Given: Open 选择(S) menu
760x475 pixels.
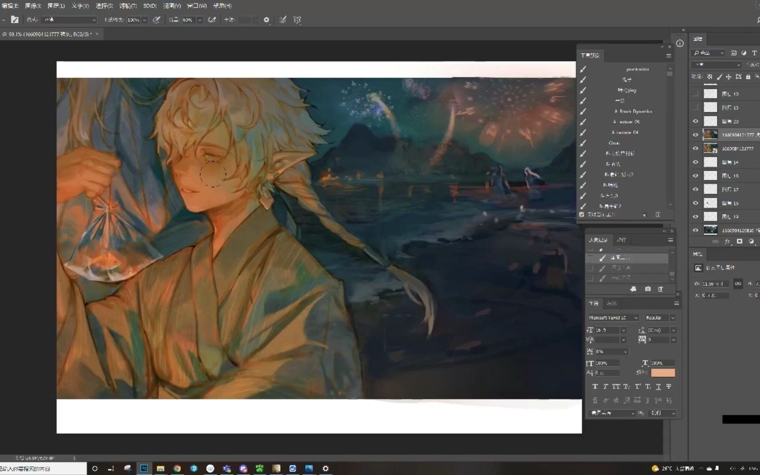Looking at the screenshot, I should click(x=104, y=6).
